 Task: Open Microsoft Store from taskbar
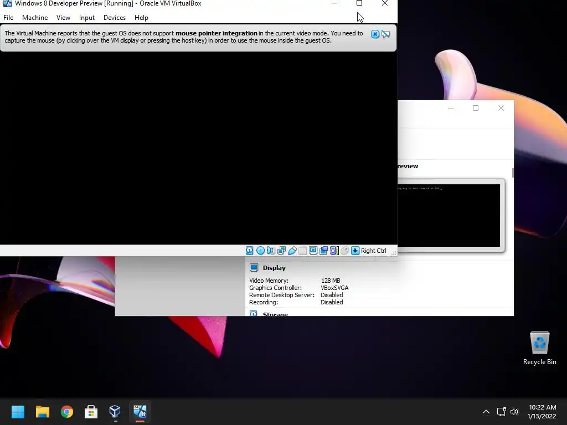pyautogui.click(x=91, y=412)
